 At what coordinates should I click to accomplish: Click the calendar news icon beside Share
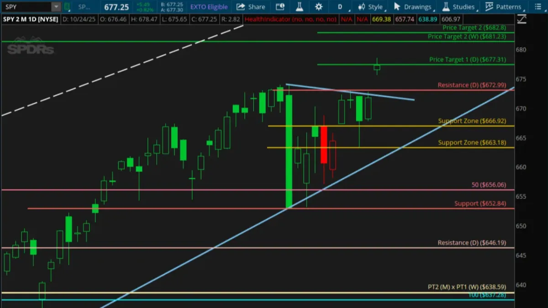tap(280, 7)
